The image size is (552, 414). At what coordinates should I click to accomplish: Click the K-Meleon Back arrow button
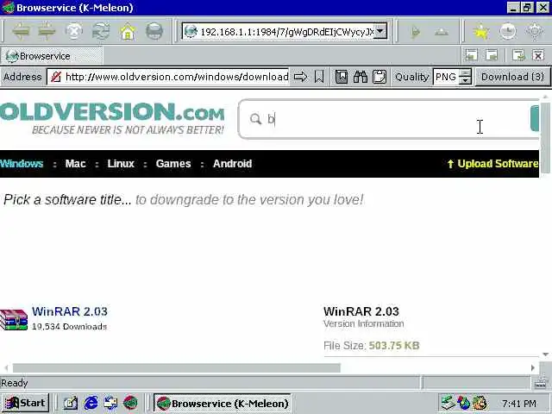(x=21, y=32)
